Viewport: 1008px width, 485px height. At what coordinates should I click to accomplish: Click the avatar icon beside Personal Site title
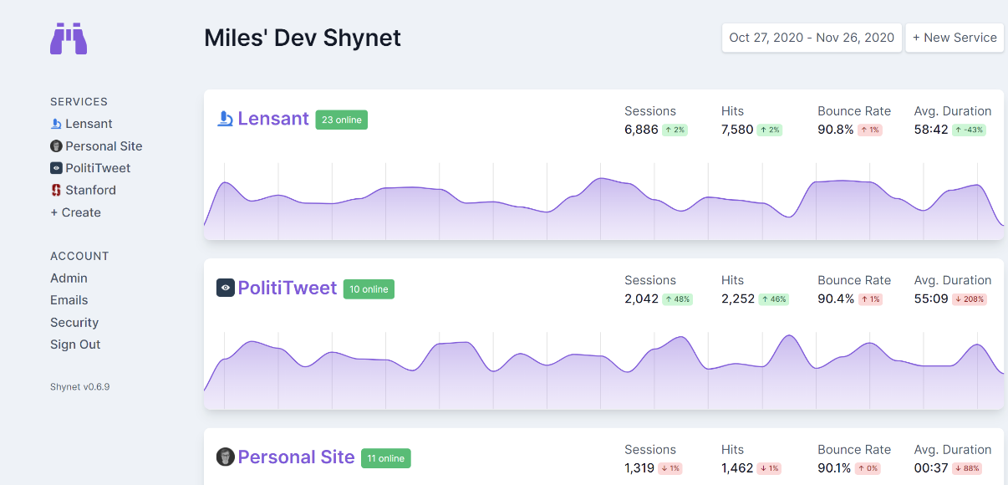pyautogui.click(x=225, y=457)
